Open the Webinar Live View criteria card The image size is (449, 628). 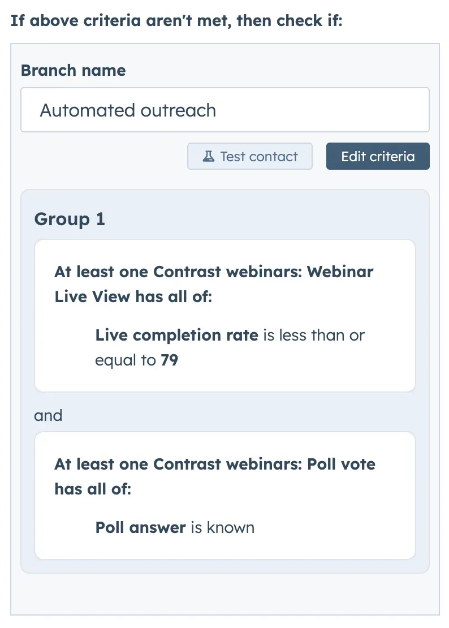point(225,316)
